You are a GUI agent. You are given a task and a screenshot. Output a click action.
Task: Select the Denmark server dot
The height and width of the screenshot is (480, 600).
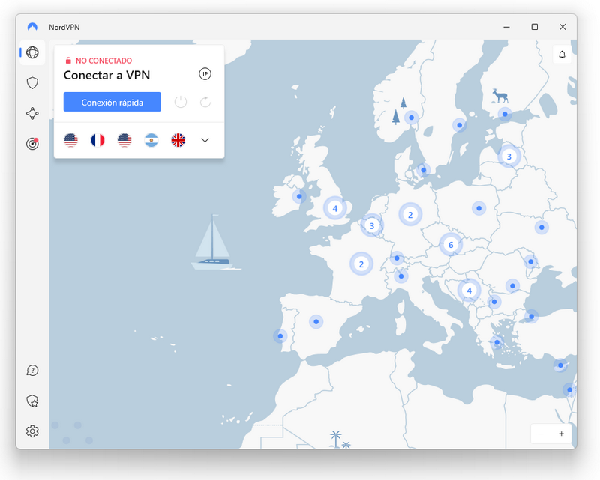coord(424,170)
